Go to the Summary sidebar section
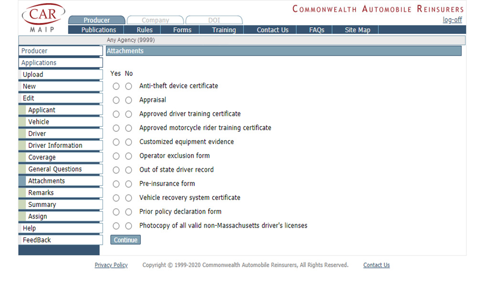The height and width of the screenshot is (281, 485). (x=42, y=205)
